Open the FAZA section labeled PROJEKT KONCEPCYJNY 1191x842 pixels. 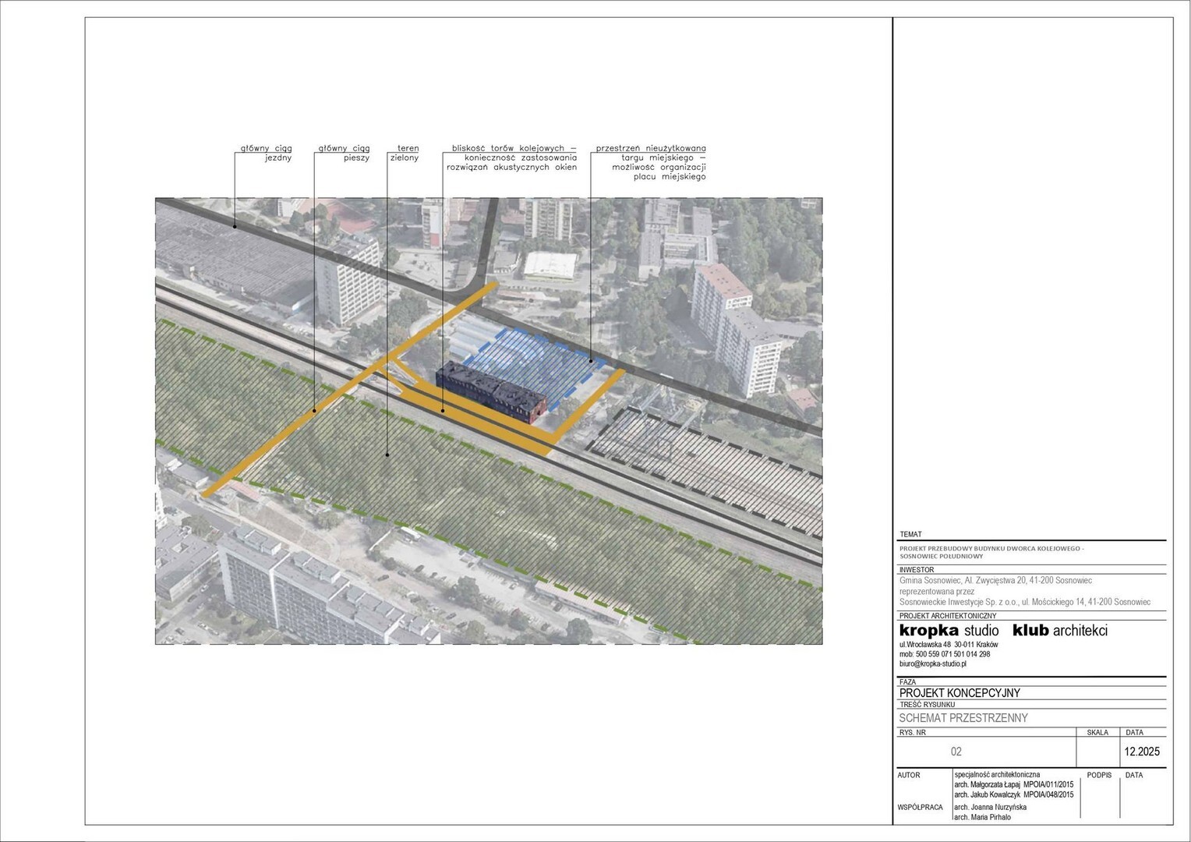coord(960,692)
